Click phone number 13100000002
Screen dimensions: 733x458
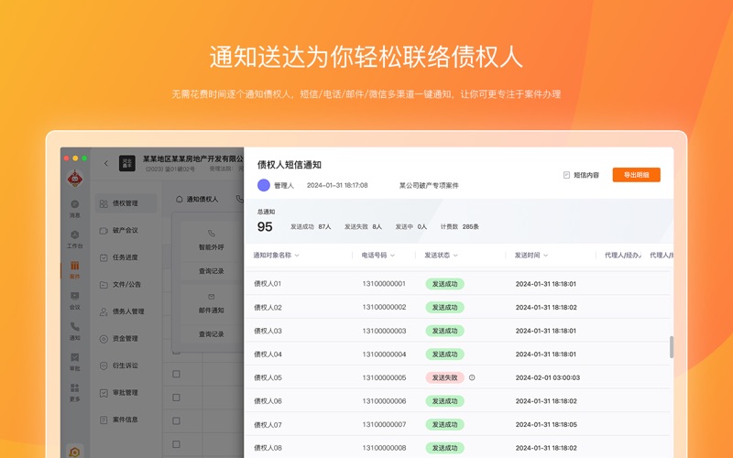pyautogui.click(x=384, y=307)
